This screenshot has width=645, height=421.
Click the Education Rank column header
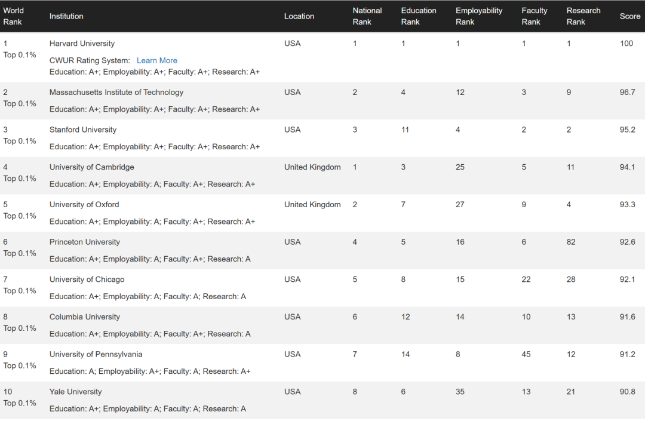418,16
